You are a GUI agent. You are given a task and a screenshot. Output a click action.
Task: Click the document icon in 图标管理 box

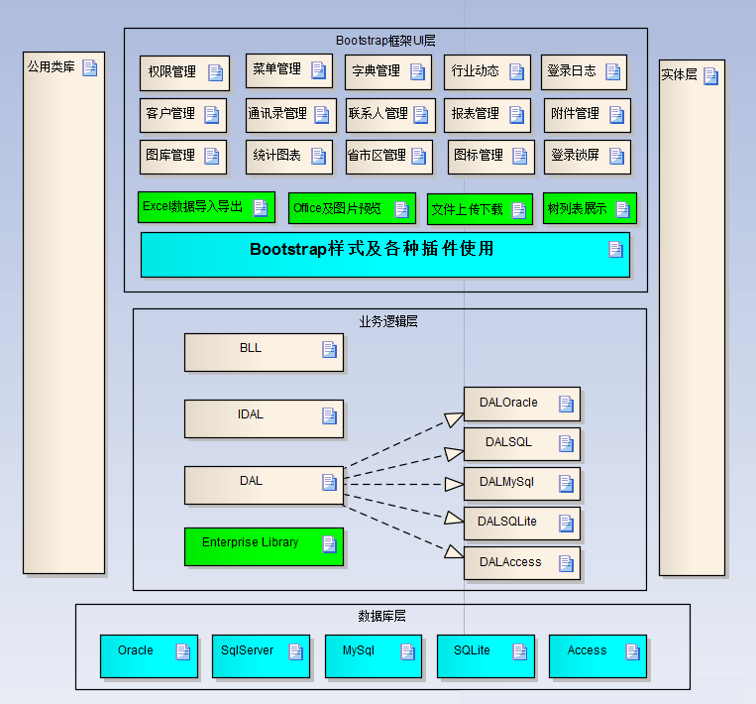point(520,157)
